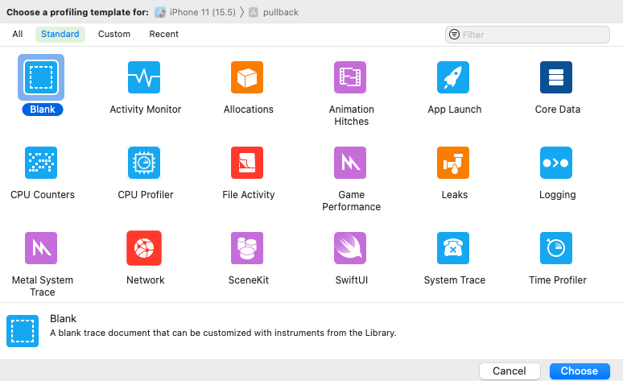The image size is (623, 381).
Task: Pick the Metal System Trace icon
Action: click(x=41, y=248)
